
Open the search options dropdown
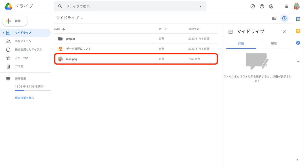click(x=200, y=6)
